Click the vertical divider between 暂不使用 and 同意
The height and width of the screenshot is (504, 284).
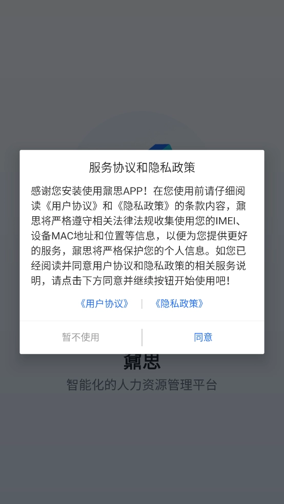tap(142, 337)
